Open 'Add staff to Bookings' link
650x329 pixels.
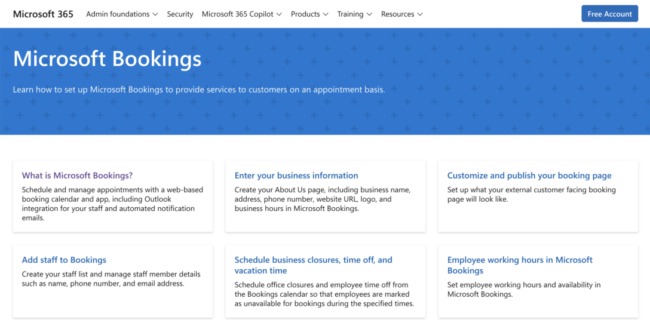(x=64, y=260)
